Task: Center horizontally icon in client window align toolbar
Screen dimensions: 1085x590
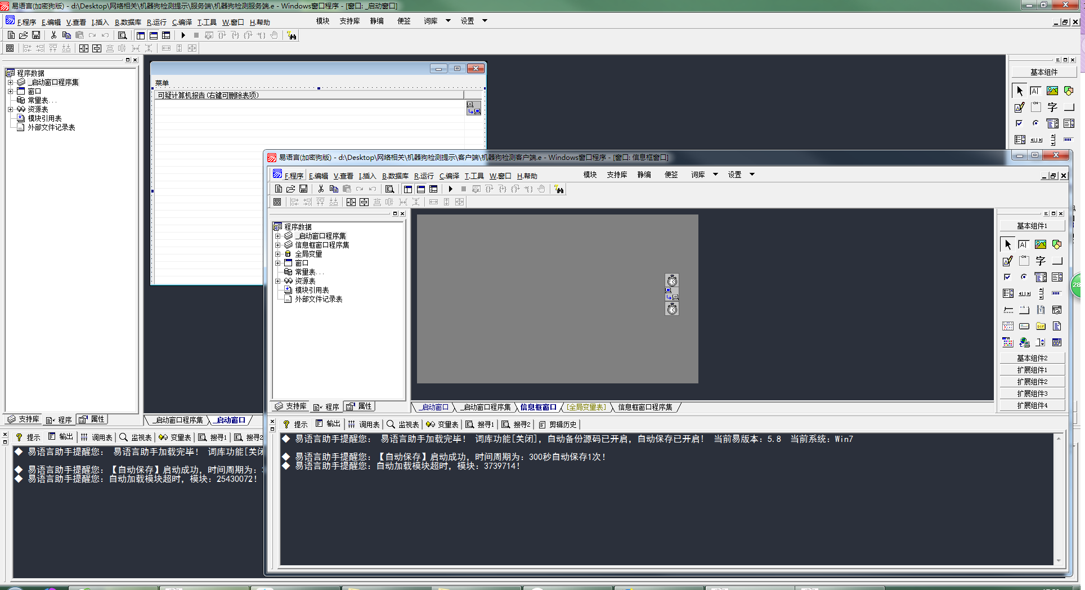Action: (351, 202)
